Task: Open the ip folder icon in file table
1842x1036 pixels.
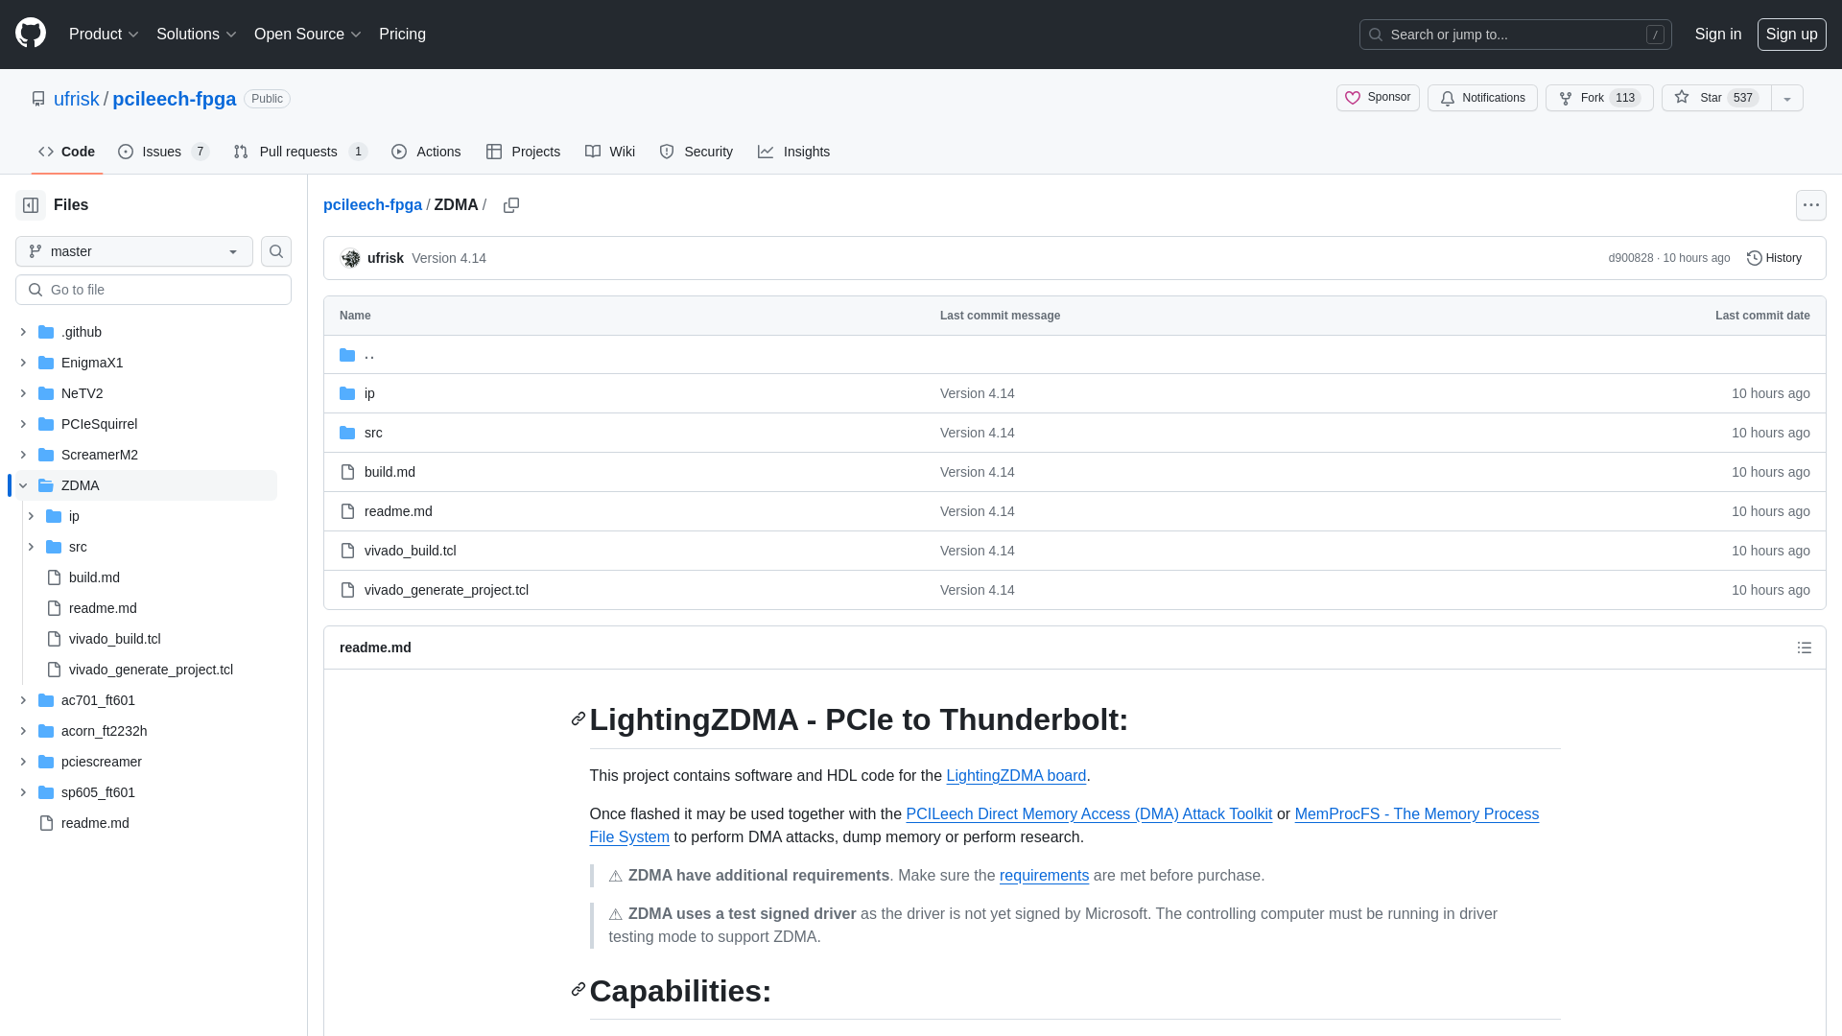Action: click(x=347, y=393)
